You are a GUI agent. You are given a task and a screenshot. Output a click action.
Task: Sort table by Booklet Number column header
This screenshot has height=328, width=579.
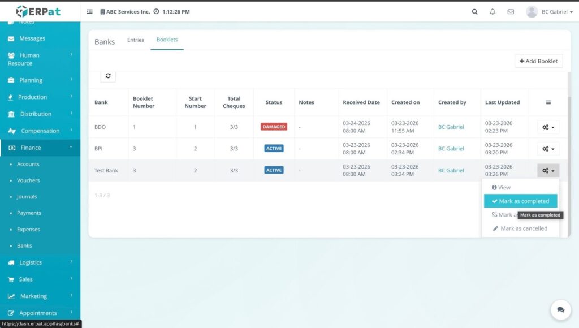[144, 102]
